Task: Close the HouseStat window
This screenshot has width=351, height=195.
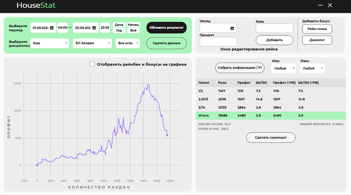Action: point(330,5)
